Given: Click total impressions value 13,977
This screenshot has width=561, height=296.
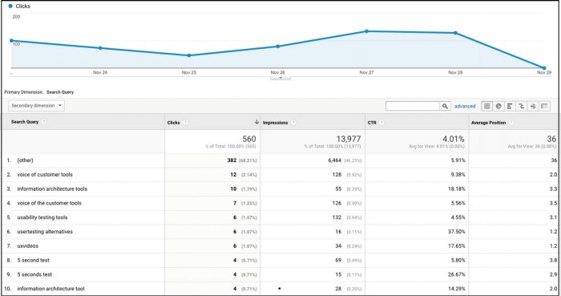Looking at the screenshot, I should (x=349, y=139).
